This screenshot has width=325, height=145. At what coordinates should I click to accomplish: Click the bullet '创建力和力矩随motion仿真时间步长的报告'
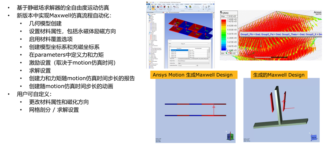pyautogui.click(x=82, y=78)
